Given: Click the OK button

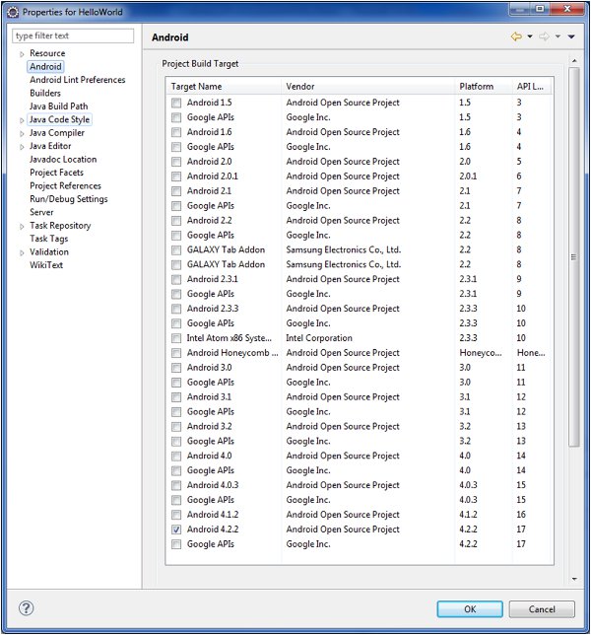Looking at the screenshot, I should click(470, 609).
